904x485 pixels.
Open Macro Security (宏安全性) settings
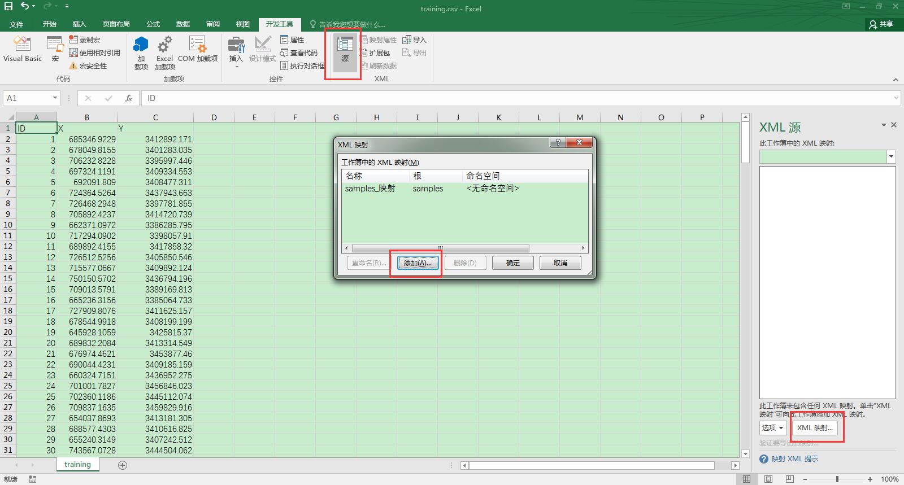tap(88, 65)
